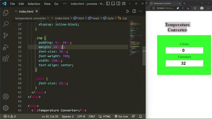Click the 'Temperature Converter' heading in browser
Screen dimensions: 212x119
177,27
